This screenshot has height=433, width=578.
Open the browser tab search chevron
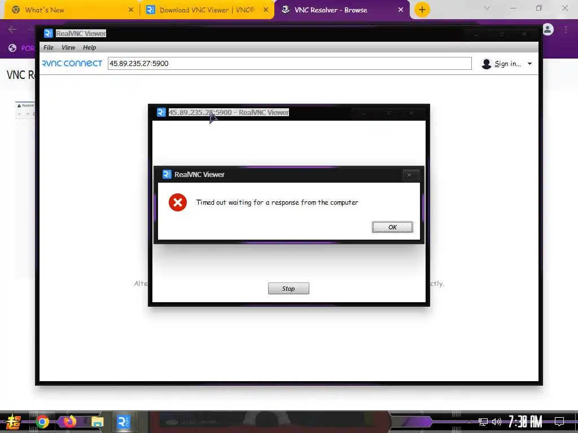[x=487, y=8]
